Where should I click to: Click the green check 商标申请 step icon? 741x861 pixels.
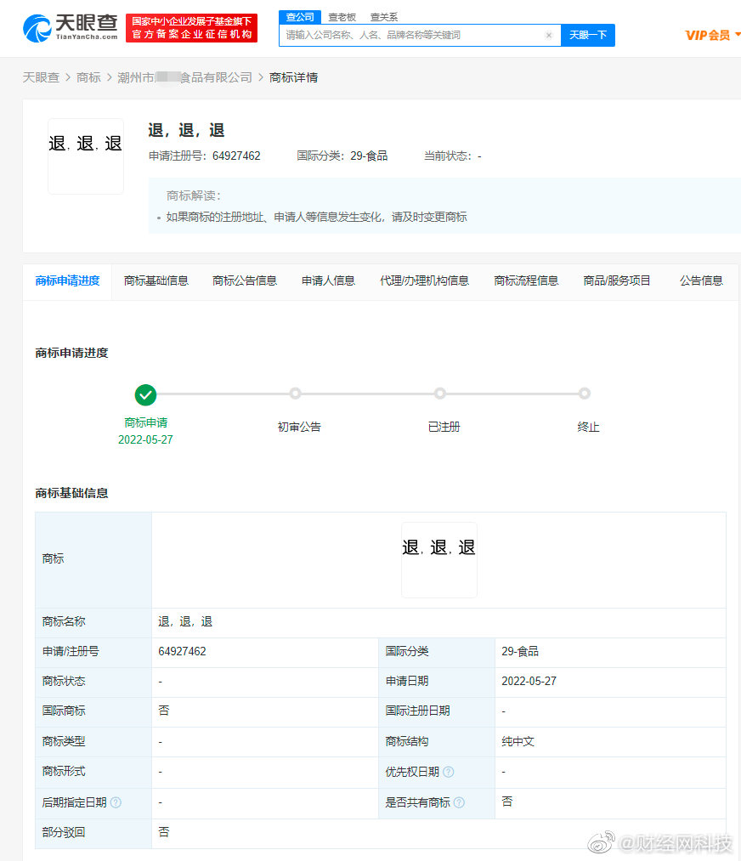click(145, 394)
